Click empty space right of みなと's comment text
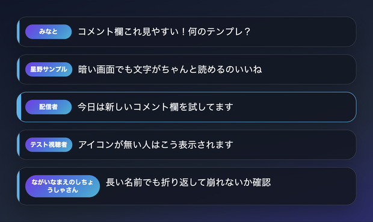This screenshot has height=222, width=373. click(302, 32)
